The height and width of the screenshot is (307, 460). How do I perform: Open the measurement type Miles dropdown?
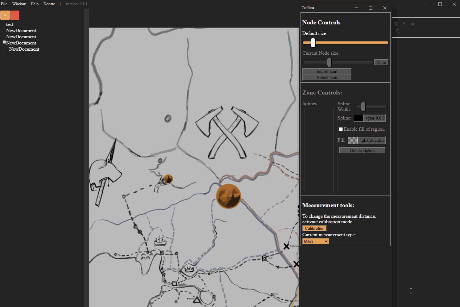(316, 241)
